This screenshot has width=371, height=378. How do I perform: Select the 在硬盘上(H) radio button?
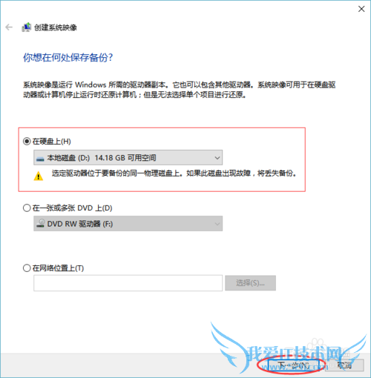(x=27, y=142)
